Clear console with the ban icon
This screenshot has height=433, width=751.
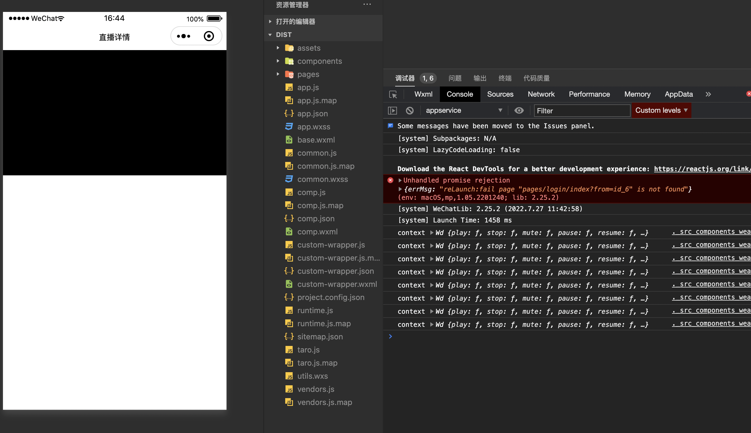point(410,111)
